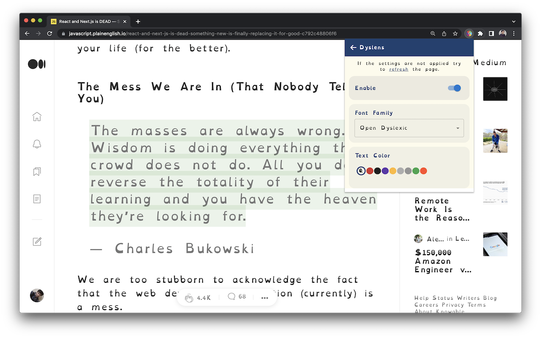Close the React and Next.js tab
Screen dimensions: 541x338
(125, 21)
